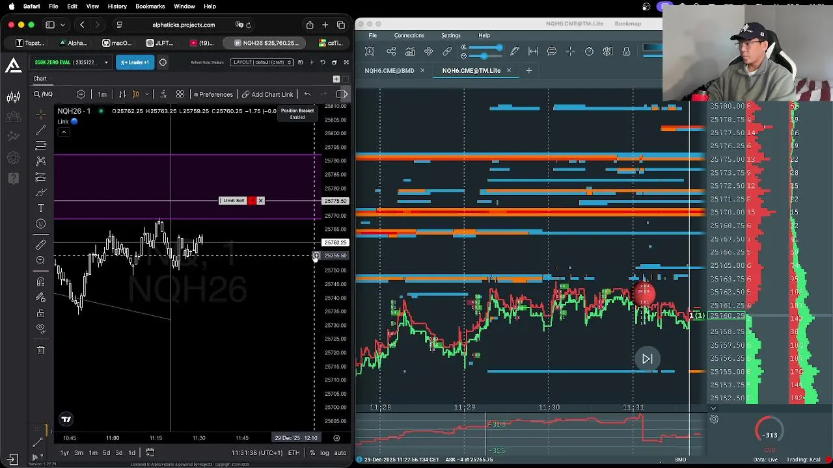Click the crosshair cursor tool in chart sidebar
Viewport: 833px width, 468px height.
(40, 114)
